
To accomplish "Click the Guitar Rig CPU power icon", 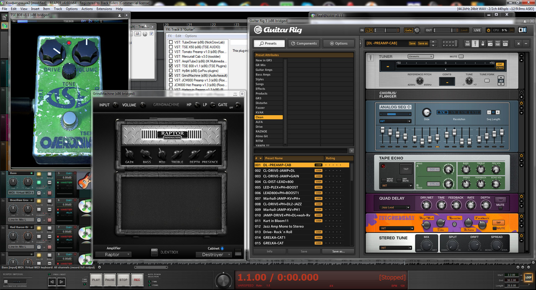I will 488,30.
